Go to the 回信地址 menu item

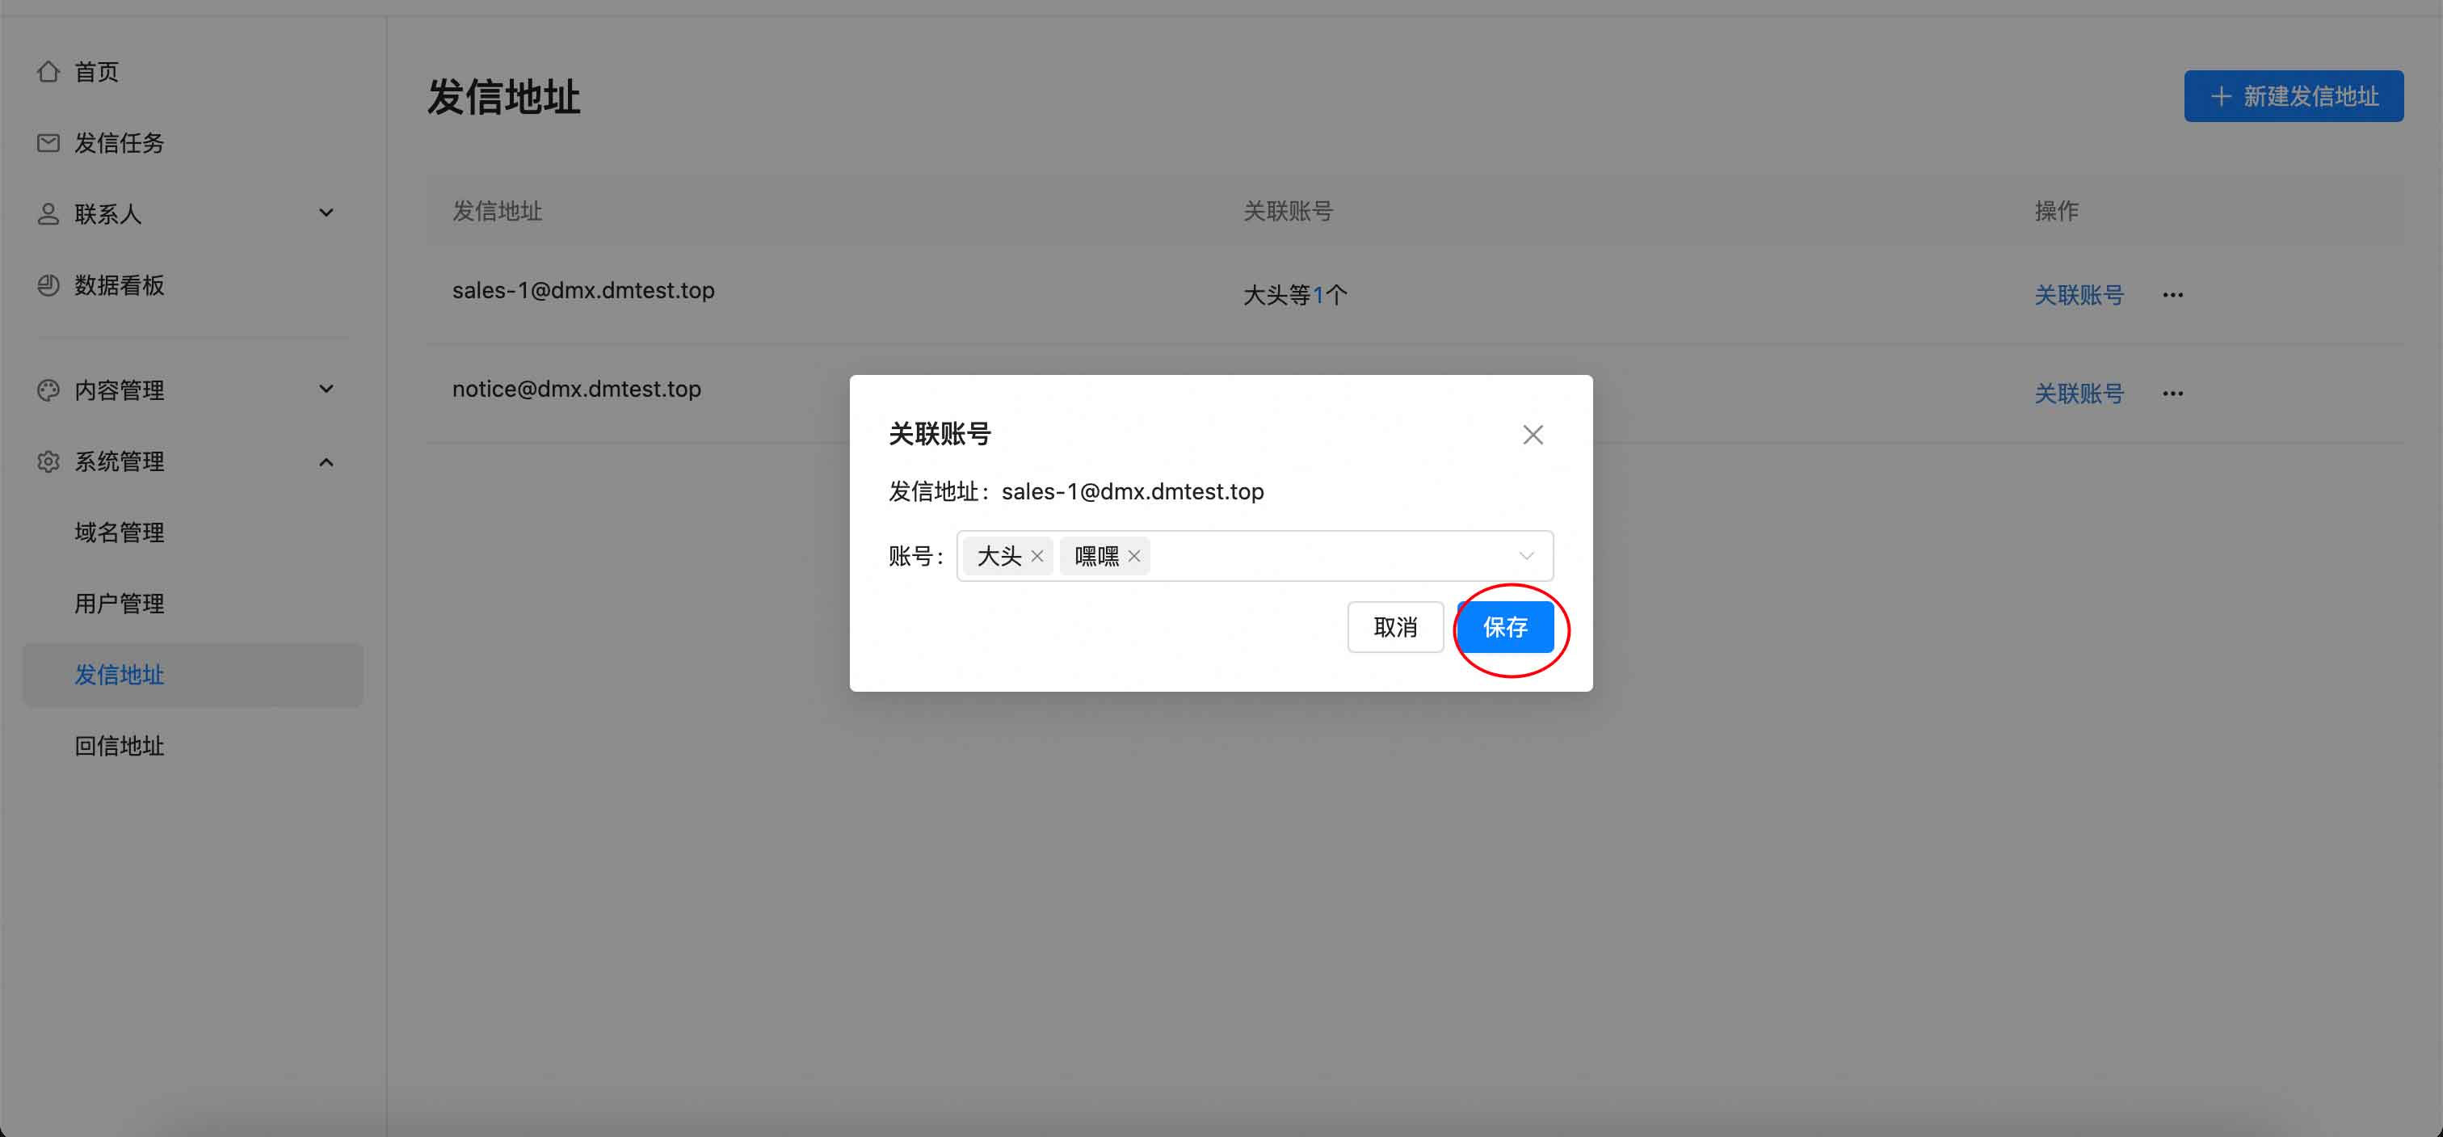(x=120, y=747)
